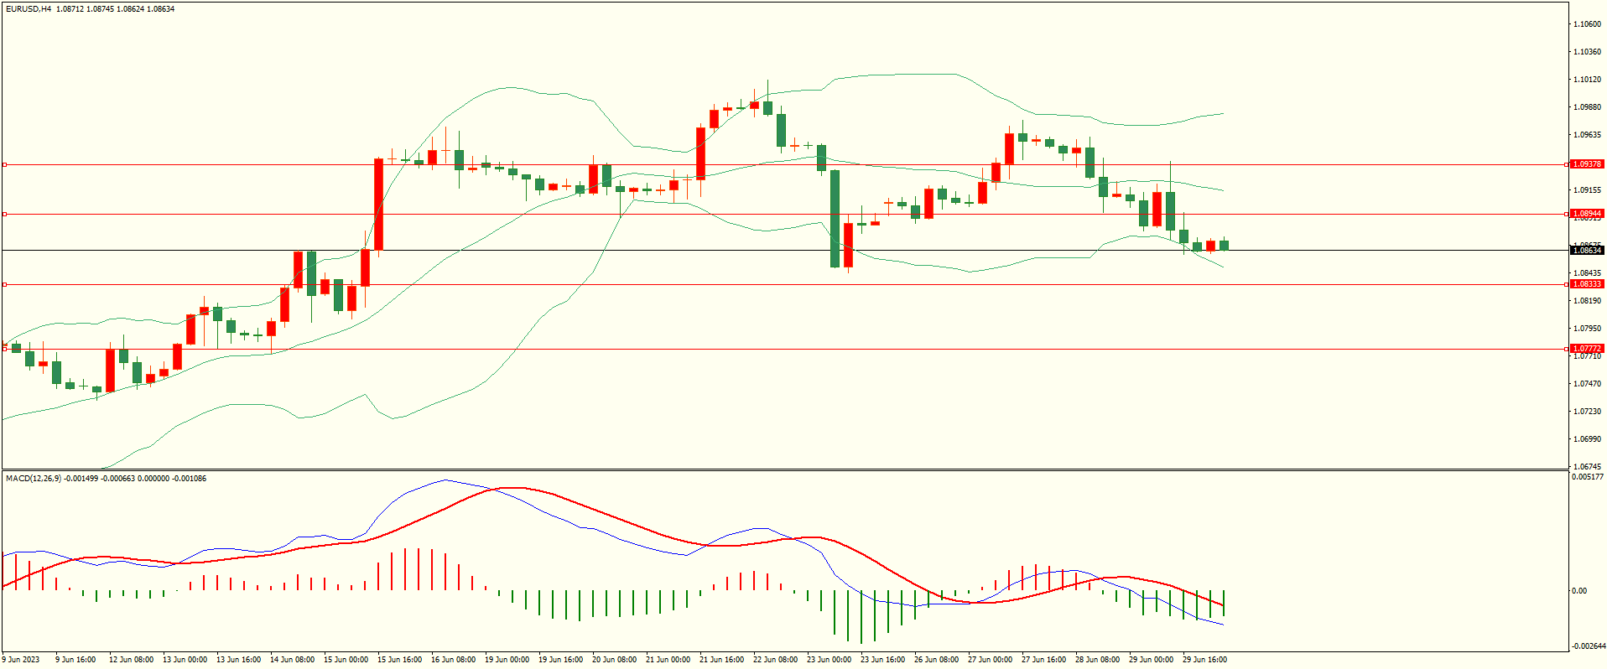The width and height of the screenshot is (1607, 669).
Task: Click the 21 Jun 00:00 time label
Action: [668, 660]
